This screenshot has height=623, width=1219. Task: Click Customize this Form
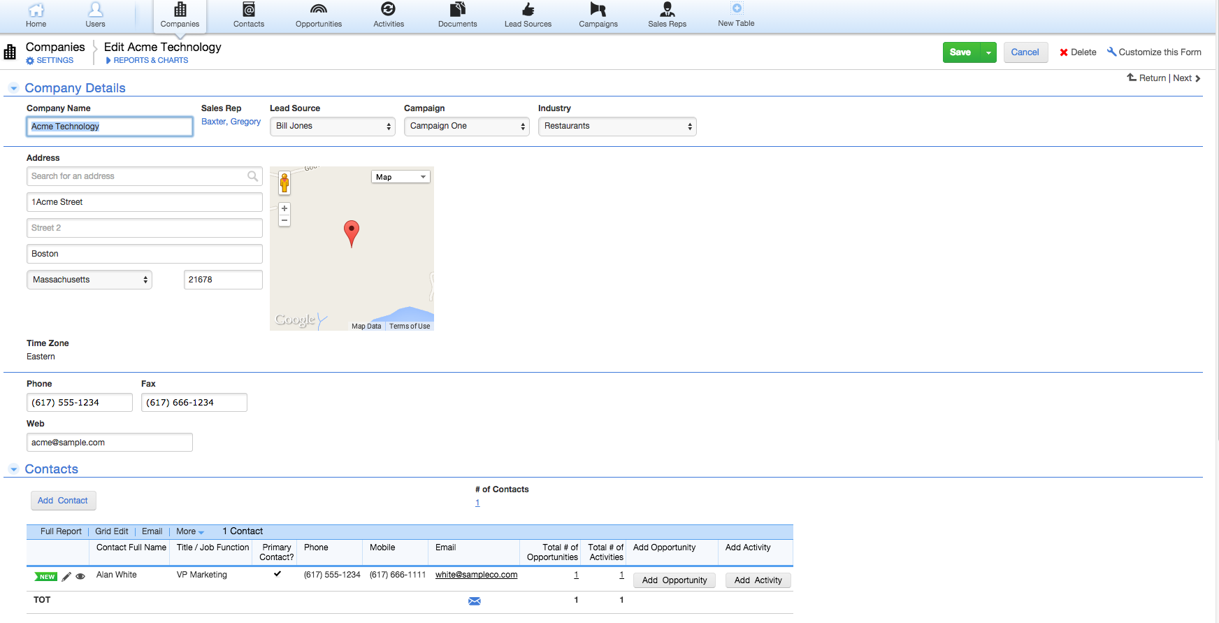tap(1154, 52)
